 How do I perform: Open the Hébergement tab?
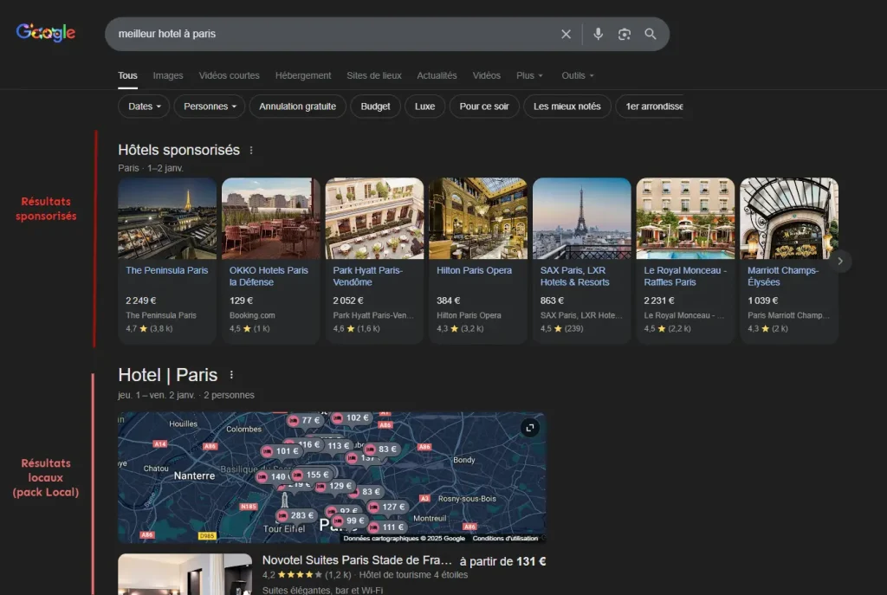point(303,75)
